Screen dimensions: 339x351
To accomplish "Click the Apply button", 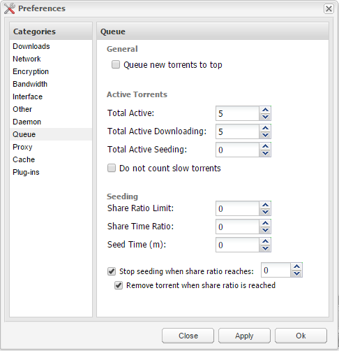I will pos(244,336).
